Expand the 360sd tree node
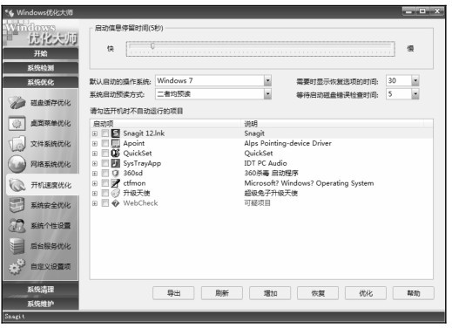Image resolution: width=452 pixels, height=328 pixels. click(95, 174)
